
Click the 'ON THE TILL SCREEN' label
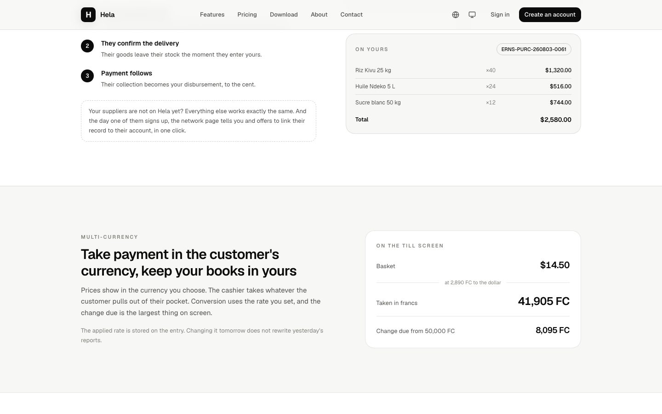pyautogui.click(x=410, y=246)
